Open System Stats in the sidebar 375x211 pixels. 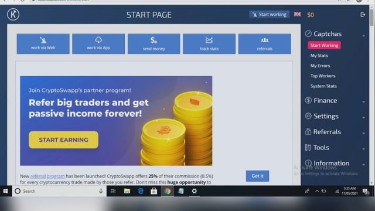click(x=323, y=86)
